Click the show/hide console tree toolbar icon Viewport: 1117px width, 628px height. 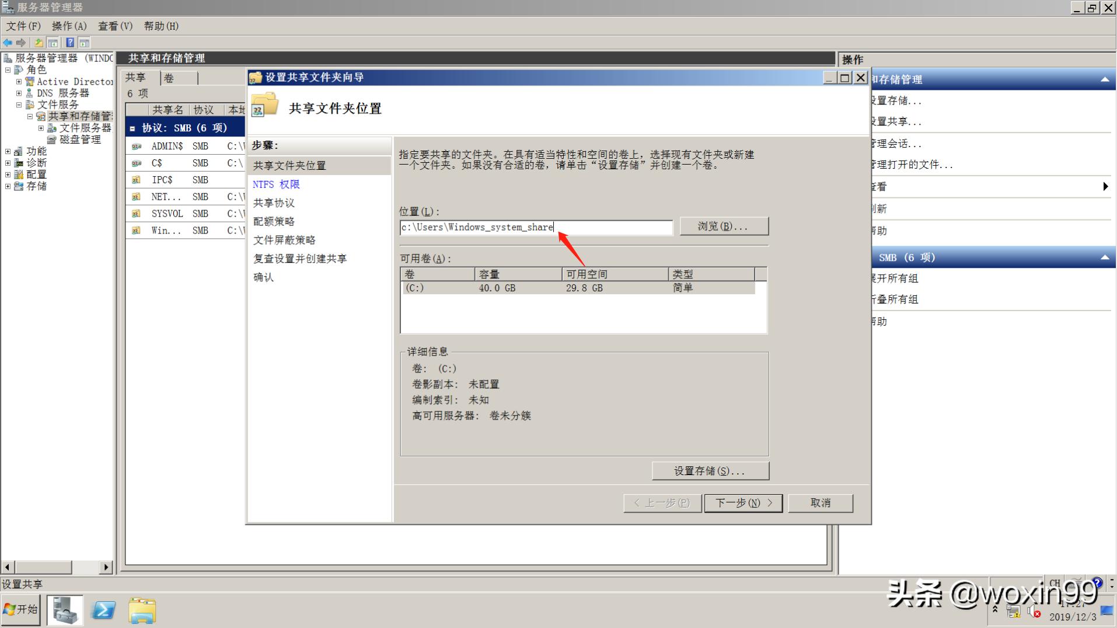[x=53, y=42]
